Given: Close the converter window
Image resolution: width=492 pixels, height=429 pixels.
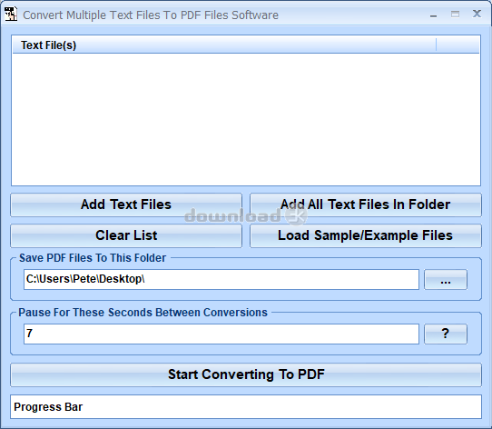Looking at the screenshot, I should (477, 14).
